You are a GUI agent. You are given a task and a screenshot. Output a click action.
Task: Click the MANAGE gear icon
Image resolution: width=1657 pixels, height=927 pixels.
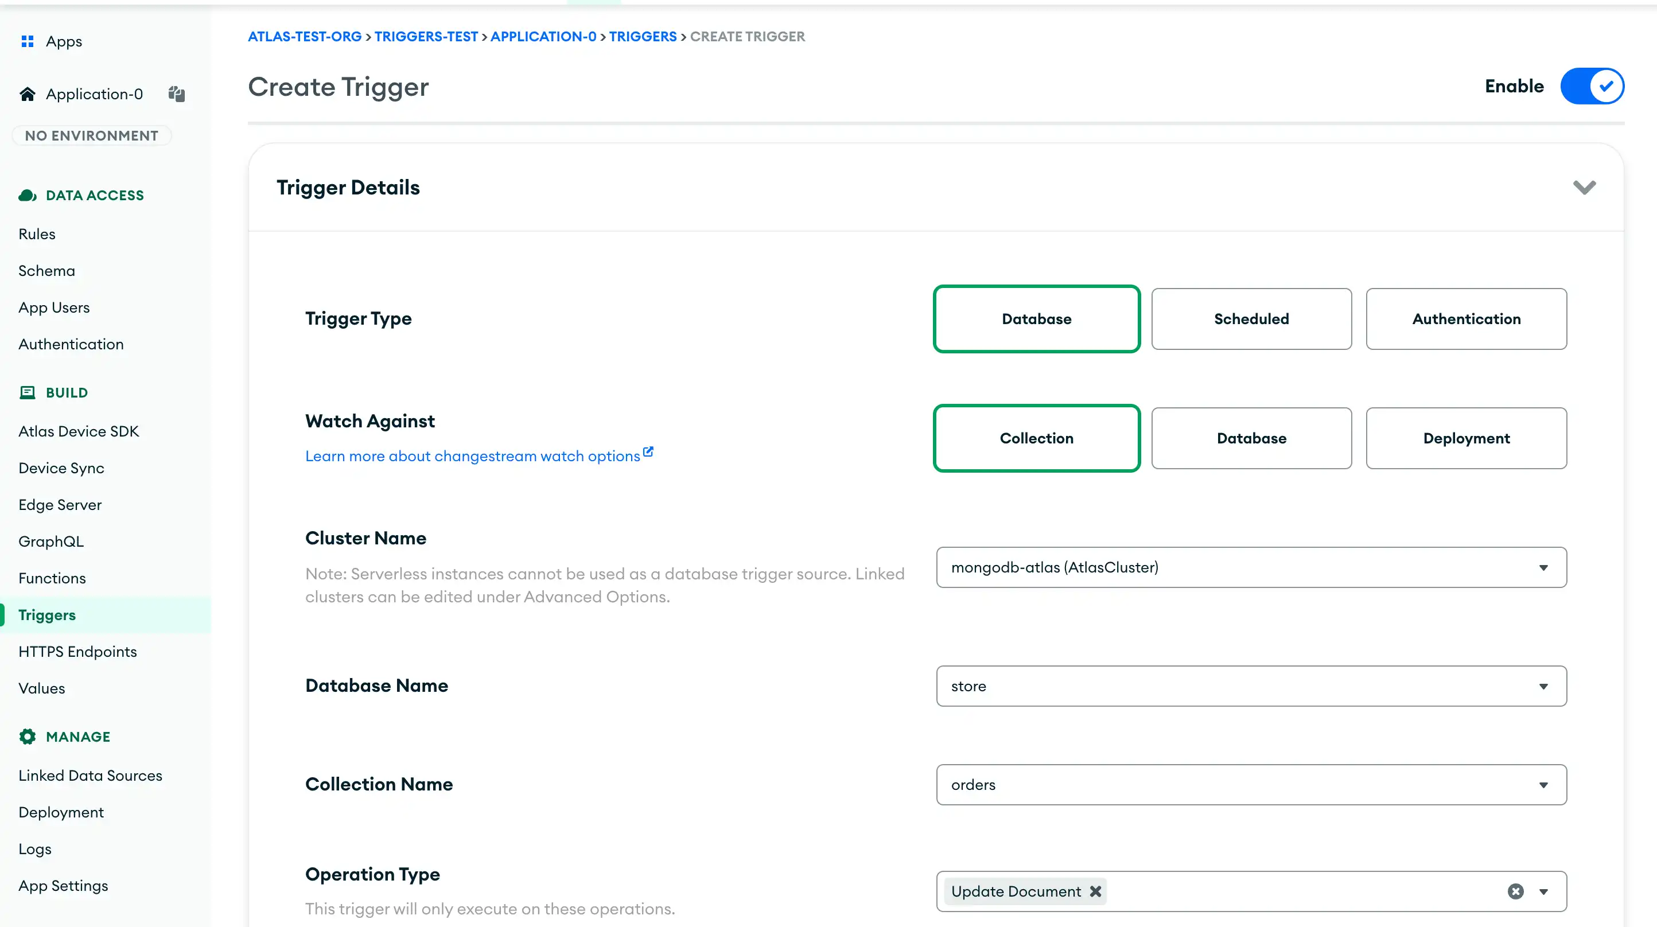pos(28,736)
